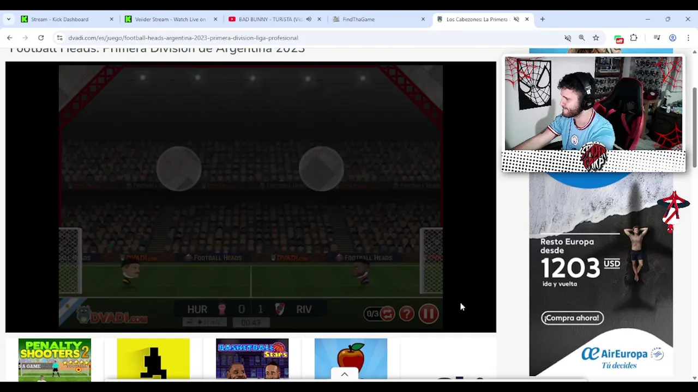Screen dimensions: 698x392
Task: Click the Football Heads page heading
Action: pos(157,49)
